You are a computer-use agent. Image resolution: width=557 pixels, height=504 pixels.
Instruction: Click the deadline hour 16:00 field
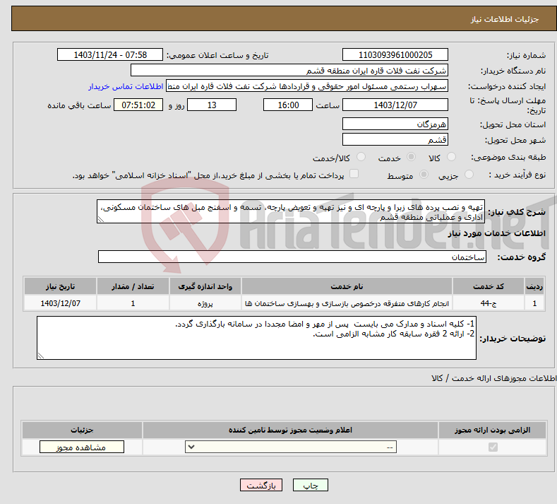pos(288,105)
